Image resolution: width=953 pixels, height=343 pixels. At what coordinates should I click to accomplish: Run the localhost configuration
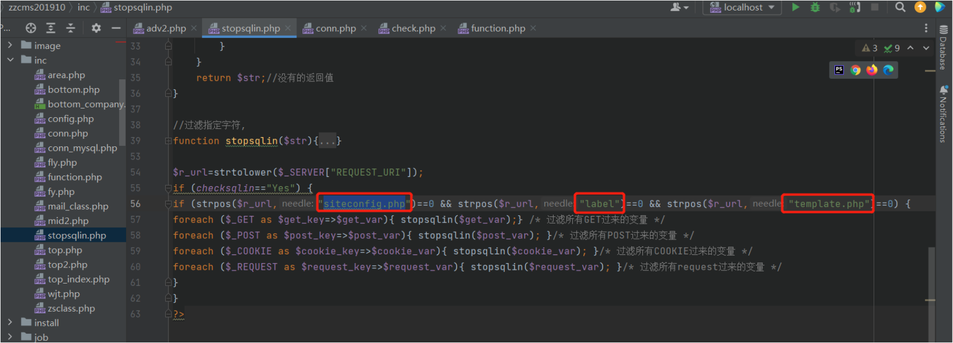click(795, 7)
